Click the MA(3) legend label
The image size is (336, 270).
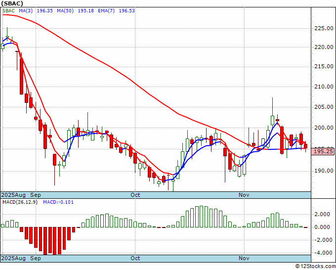click(26, 11)
